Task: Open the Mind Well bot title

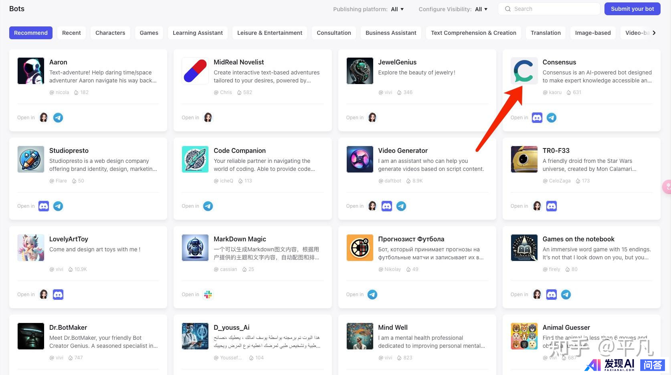Action: [x=392, y=327]
